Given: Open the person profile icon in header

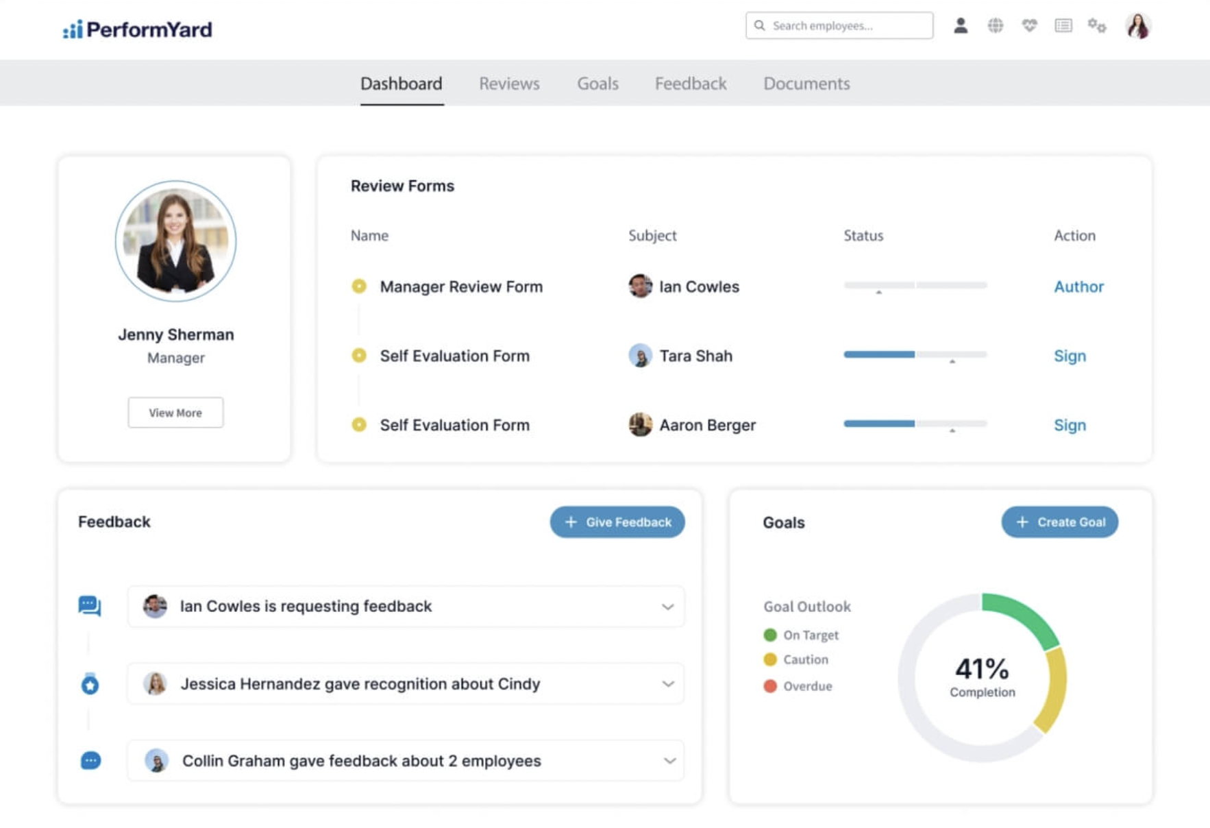Looking at the screenshot, I should 961,25.
